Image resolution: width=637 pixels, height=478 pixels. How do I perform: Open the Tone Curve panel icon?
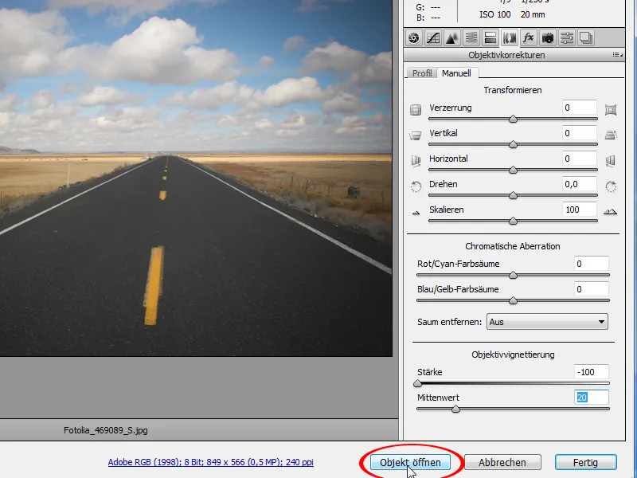click(432, 38)
